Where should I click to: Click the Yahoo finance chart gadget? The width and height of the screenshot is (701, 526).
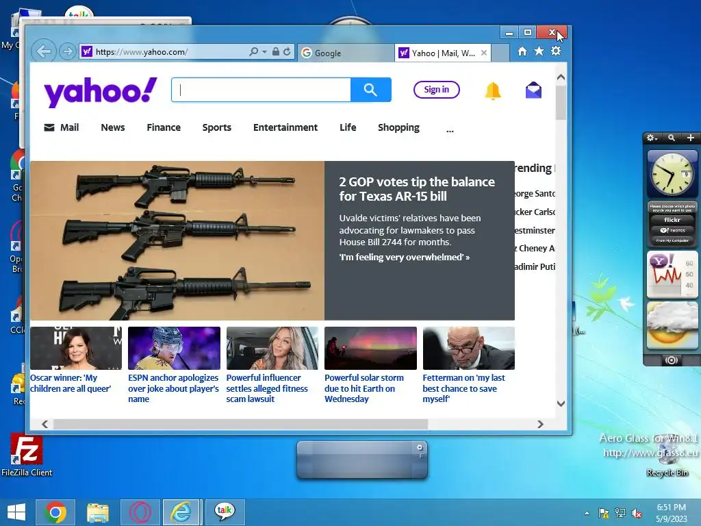(672, 275)
